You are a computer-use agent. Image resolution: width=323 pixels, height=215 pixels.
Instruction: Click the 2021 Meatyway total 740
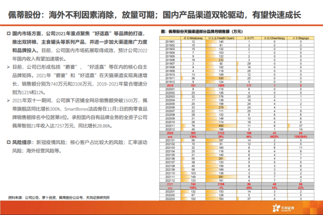[x=193, y=184]
